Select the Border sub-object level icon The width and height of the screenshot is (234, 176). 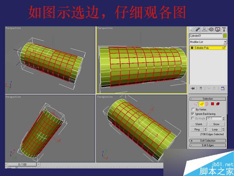click(207, 104)
